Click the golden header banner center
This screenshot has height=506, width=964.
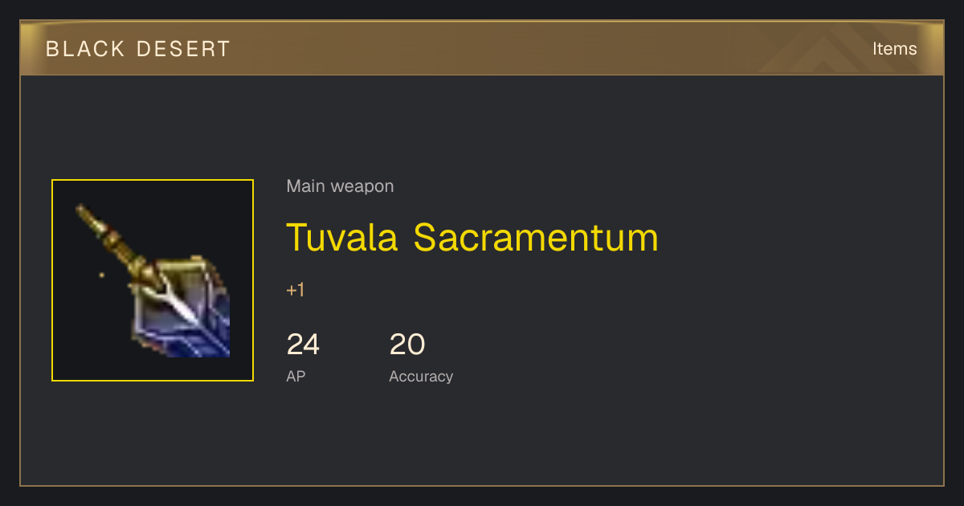(x=482, y=48)
